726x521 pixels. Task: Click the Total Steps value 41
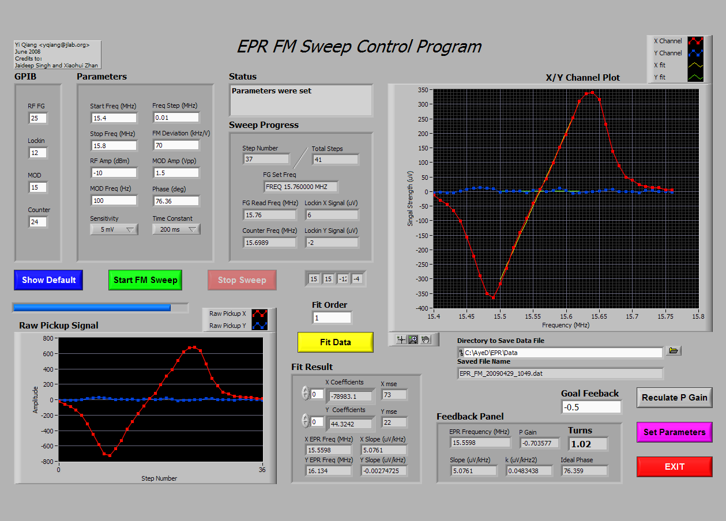335,159
